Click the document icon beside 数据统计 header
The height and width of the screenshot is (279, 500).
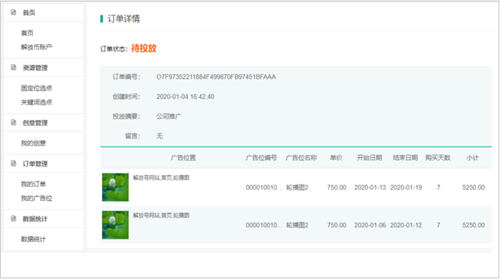point(13,219)
